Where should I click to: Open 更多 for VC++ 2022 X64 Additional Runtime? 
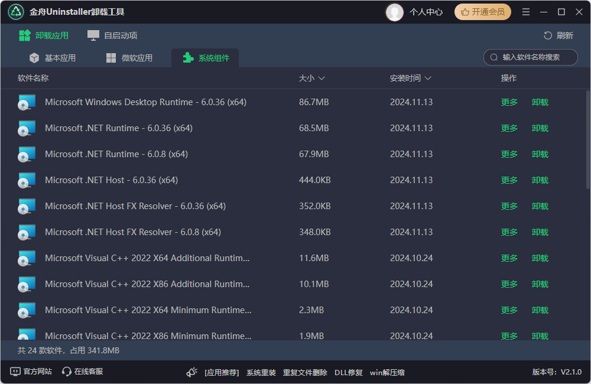(509, 258)
